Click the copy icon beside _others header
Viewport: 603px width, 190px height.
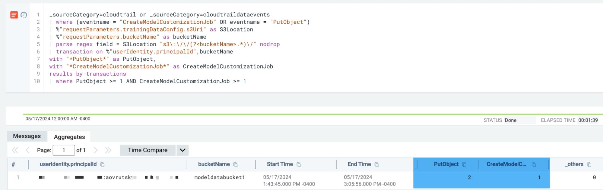coord(589,164)
